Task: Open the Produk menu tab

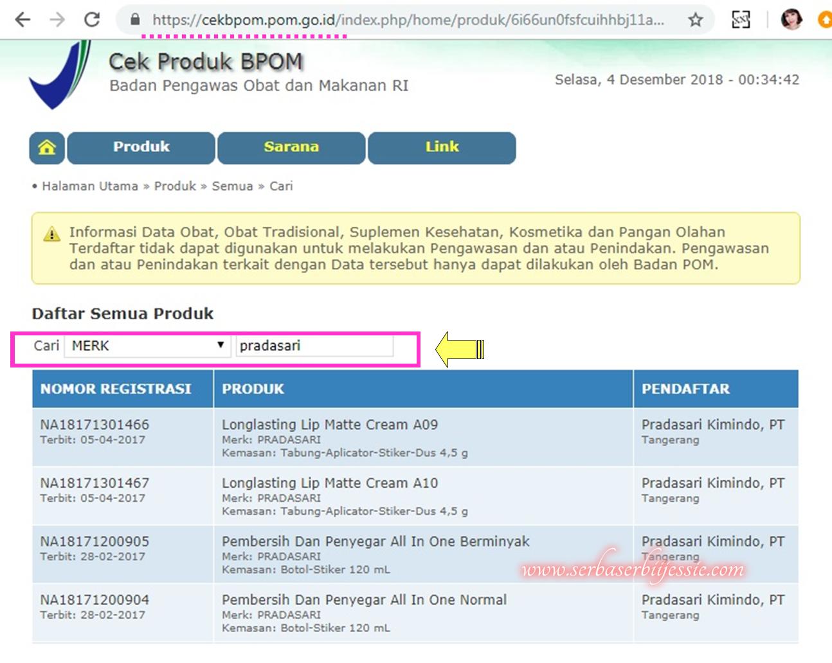Action: click(x=141, y=148)
